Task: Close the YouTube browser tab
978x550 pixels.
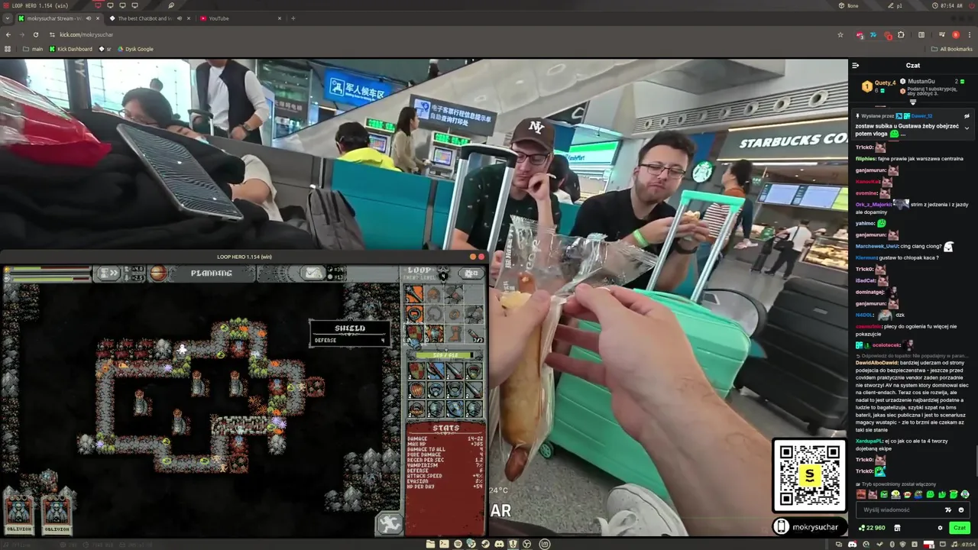Action: (x=279, y=18)
